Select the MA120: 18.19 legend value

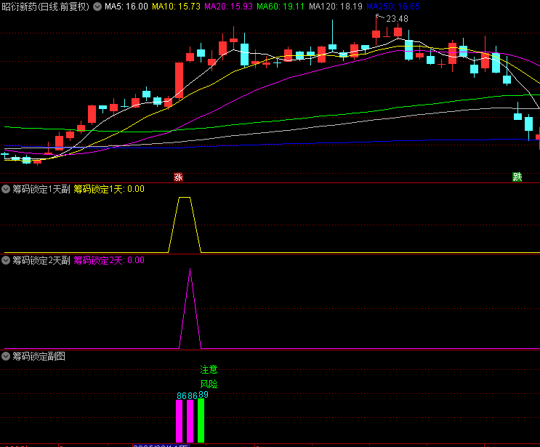pos(336,7)
